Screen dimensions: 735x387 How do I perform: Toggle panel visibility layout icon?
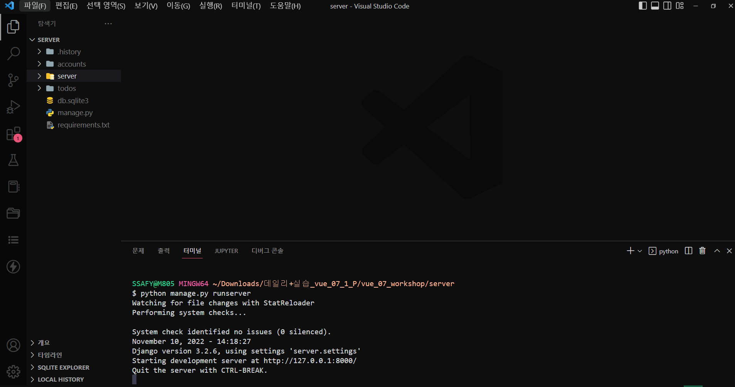point(655,6)
